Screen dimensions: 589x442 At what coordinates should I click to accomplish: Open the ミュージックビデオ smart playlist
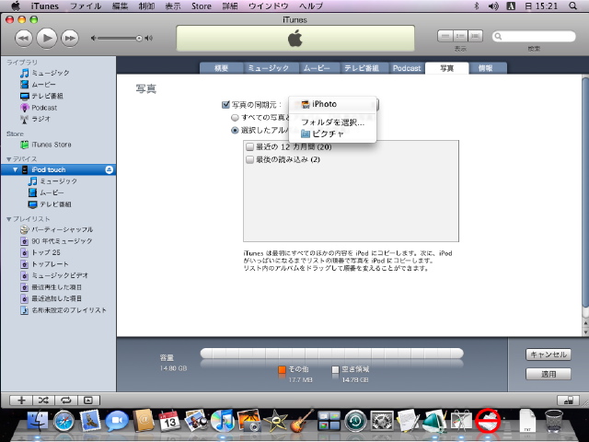coord(58,275)
